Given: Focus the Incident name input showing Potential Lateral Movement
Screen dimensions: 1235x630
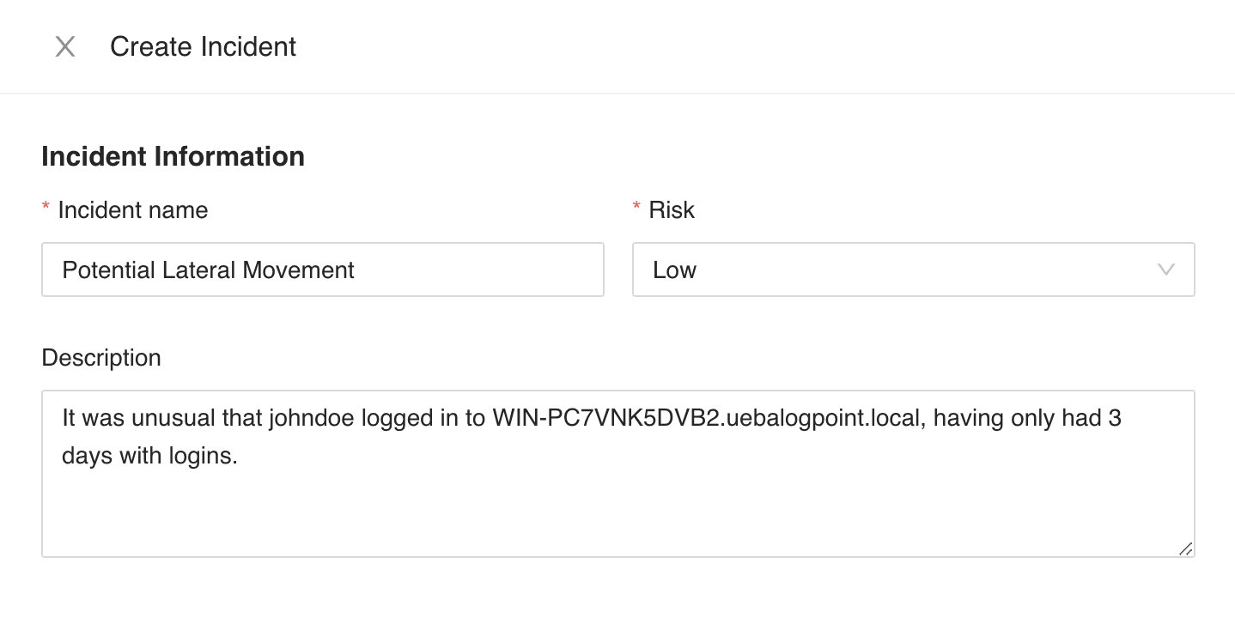Looking at the screenshot, I should (322, 270).
